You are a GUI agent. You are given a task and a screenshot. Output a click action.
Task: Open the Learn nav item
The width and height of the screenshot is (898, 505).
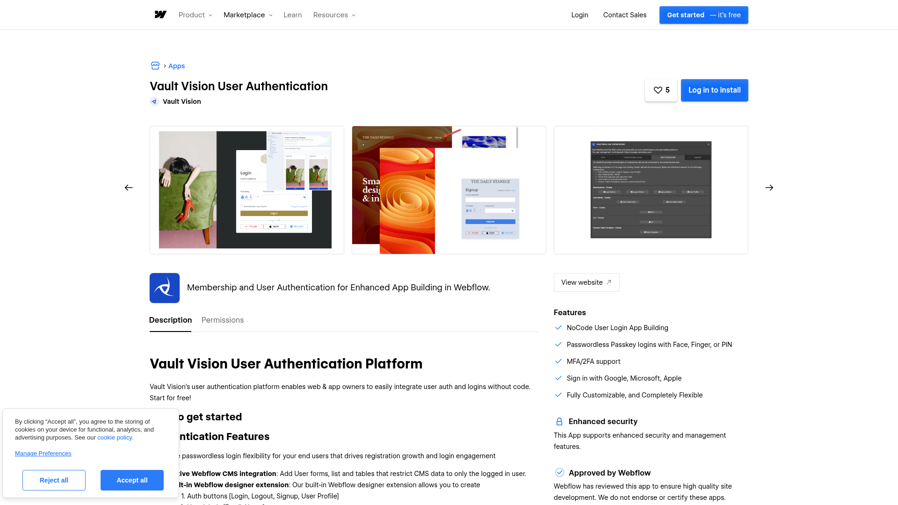click(292, 15)
